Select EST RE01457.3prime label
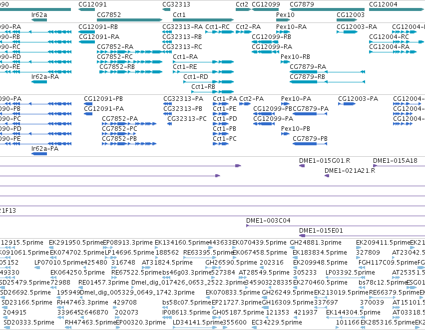The width and height of the screenshot is (425, 330). click(103, 283)
